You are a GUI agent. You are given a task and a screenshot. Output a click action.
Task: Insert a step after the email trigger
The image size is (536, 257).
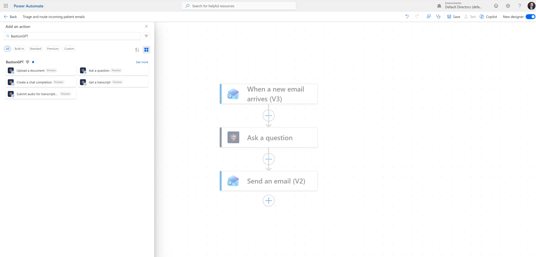pos(269,116)
